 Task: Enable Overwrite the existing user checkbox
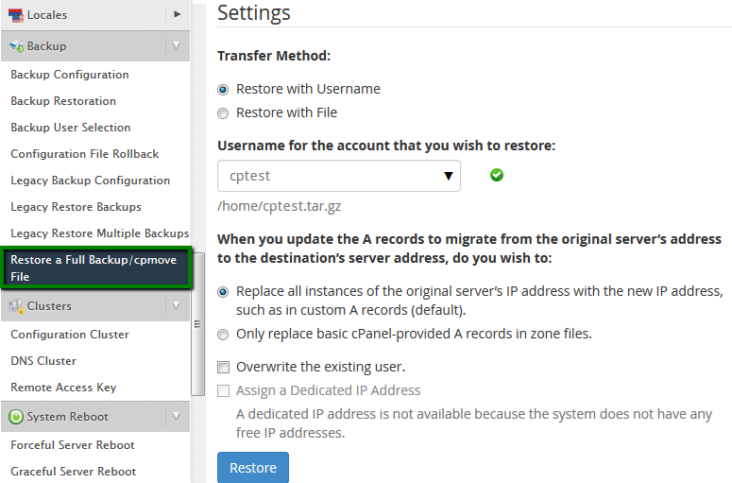coord(224,368)
